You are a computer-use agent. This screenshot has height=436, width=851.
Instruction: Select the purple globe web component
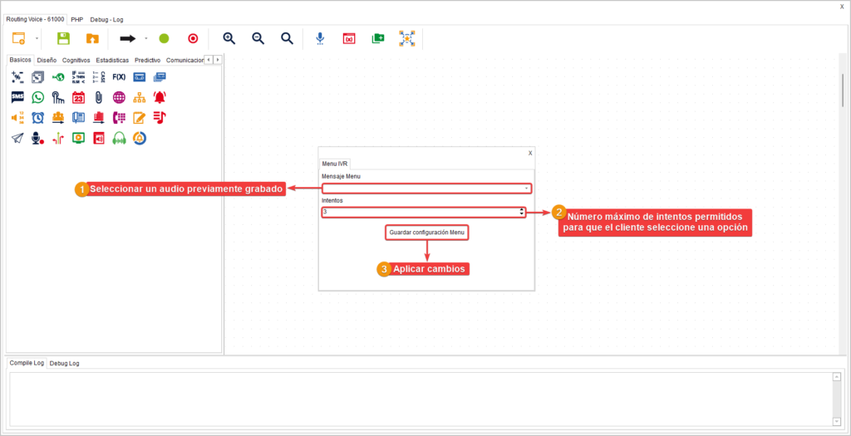coord(119,98)
